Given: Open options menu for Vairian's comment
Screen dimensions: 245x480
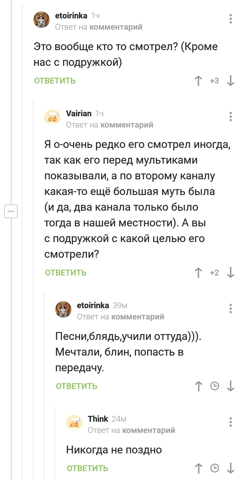Looking at the screenshot, I should (x=230, y=116).
